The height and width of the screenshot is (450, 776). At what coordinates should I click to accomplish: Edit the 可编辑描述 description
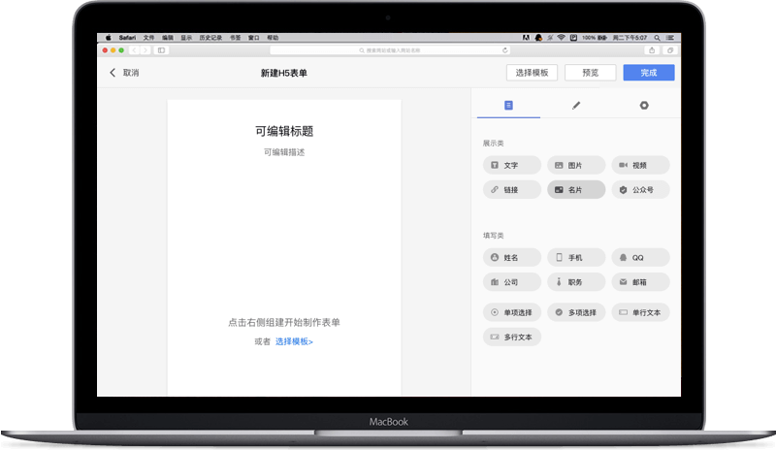tap(284, 152)
